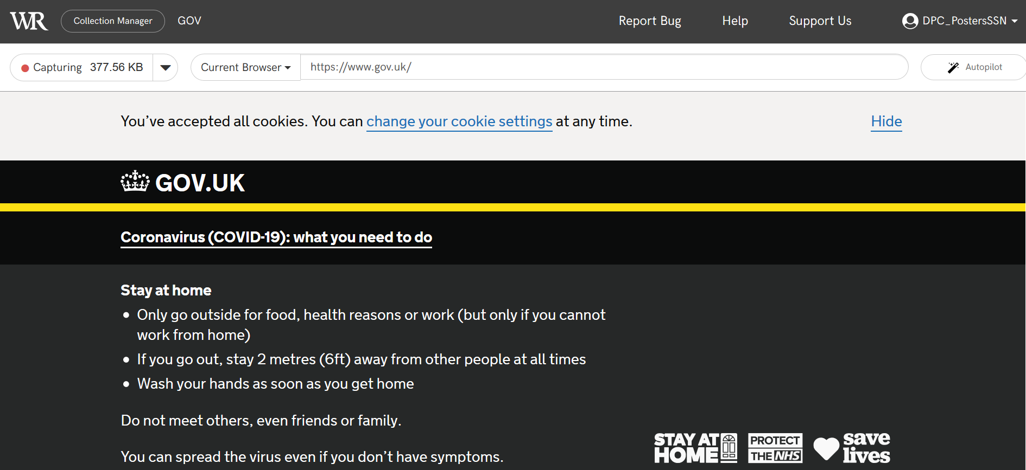Focus the URL field showing https://www.gov.uk/

[x=604, y=67]
